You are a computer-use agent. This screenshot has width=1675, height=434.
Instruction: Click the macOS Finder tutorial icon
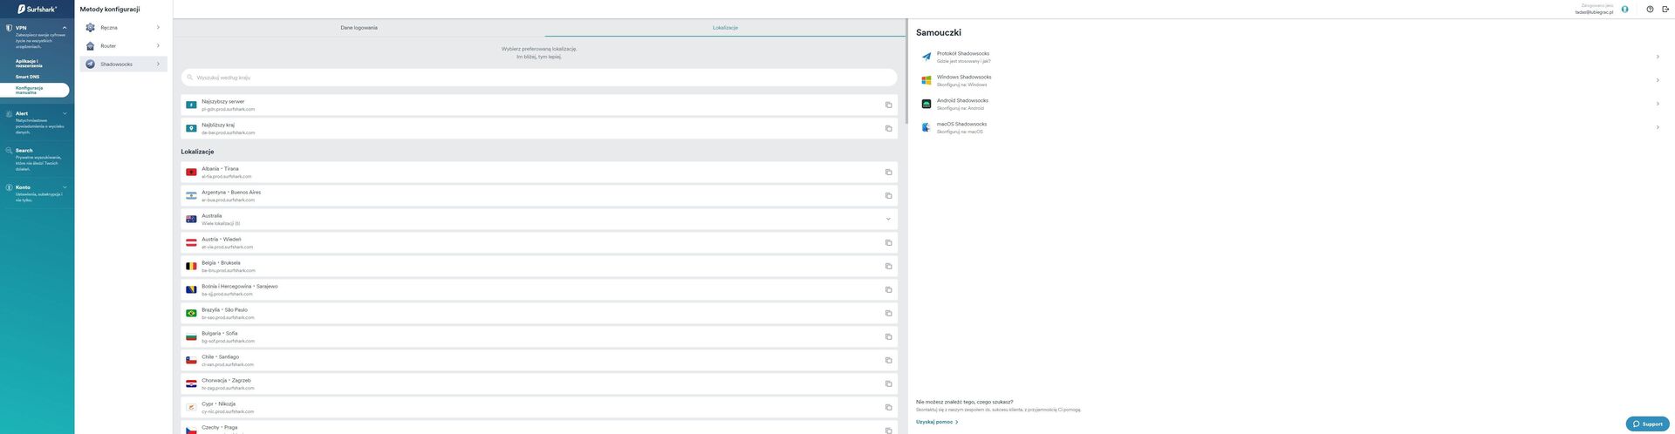point(926,127)
